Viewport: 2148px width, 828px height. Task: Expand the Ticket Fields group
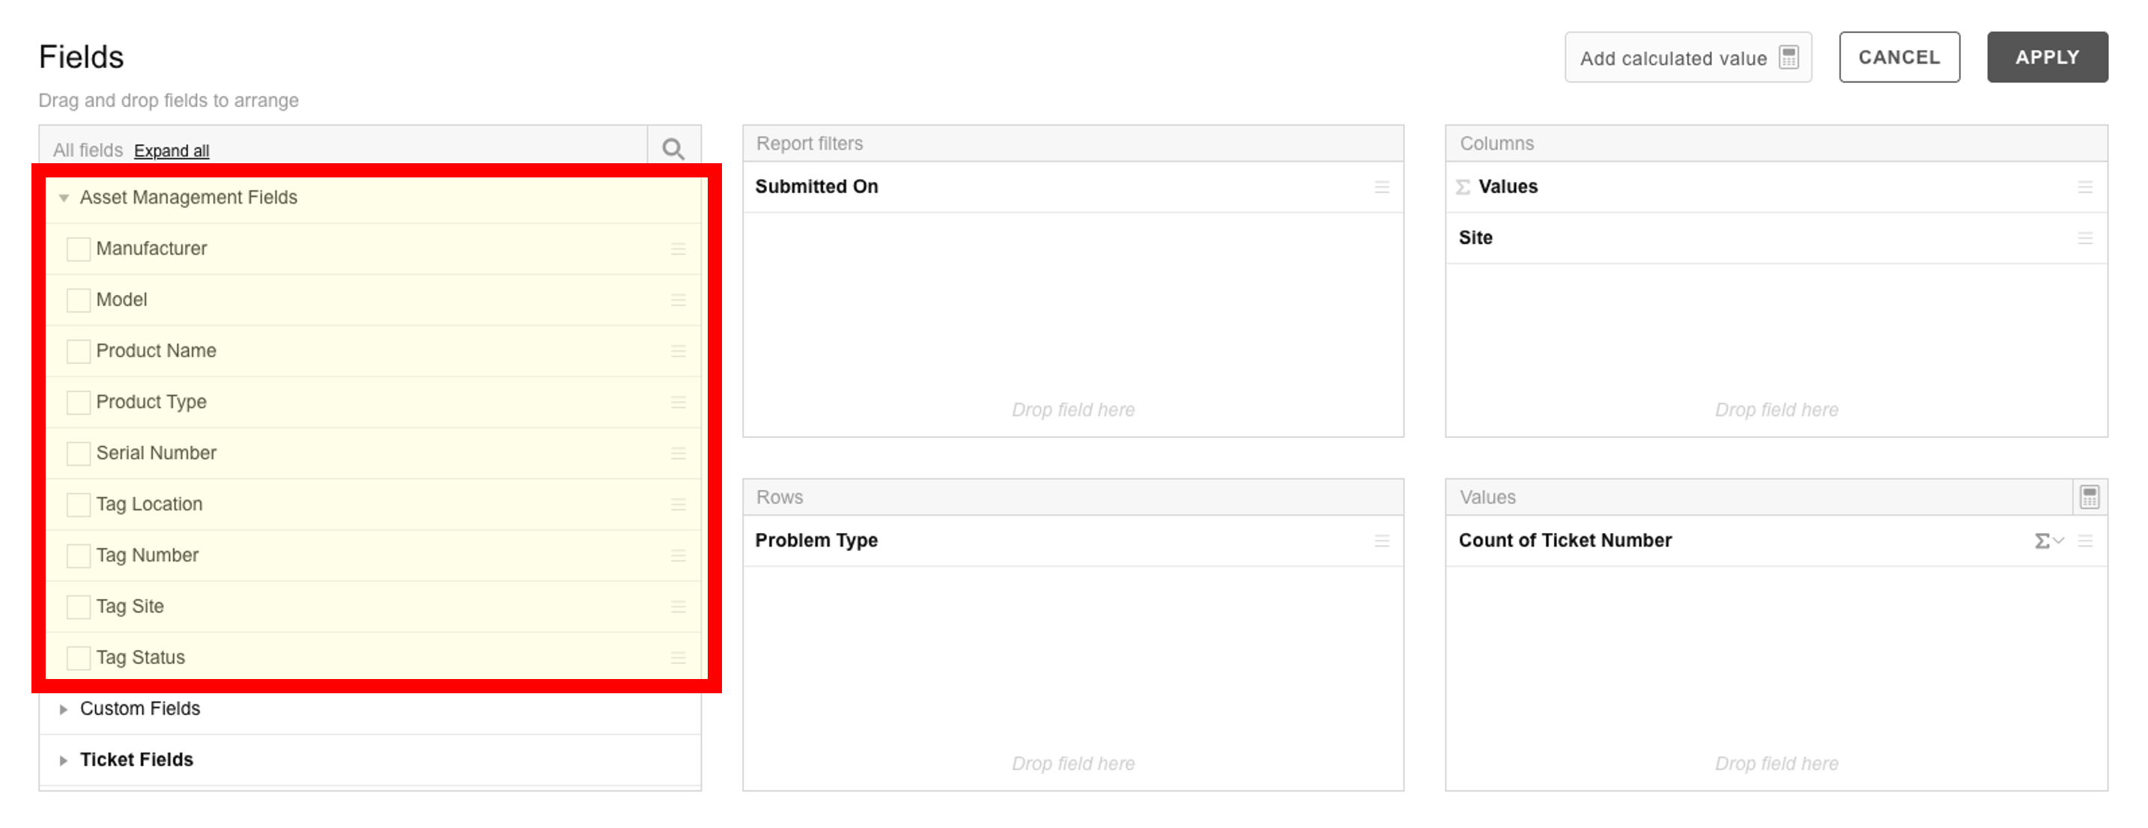(x=64, y=760)
